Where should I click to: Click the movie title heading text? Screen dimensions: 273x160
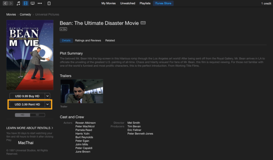(x=99, y=23)
